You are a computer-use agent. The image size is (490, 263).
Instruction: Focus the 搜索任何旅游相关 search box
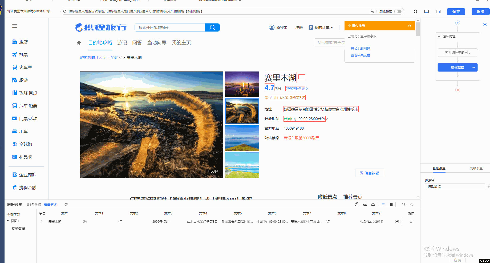(x=170, y=27)
